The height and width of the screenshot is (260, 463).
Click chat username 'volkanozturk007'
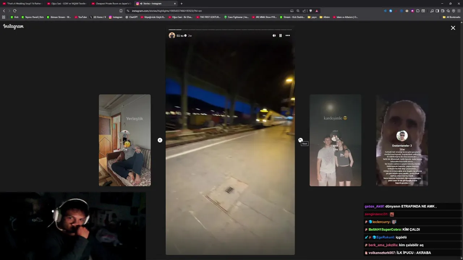point(382,253)
